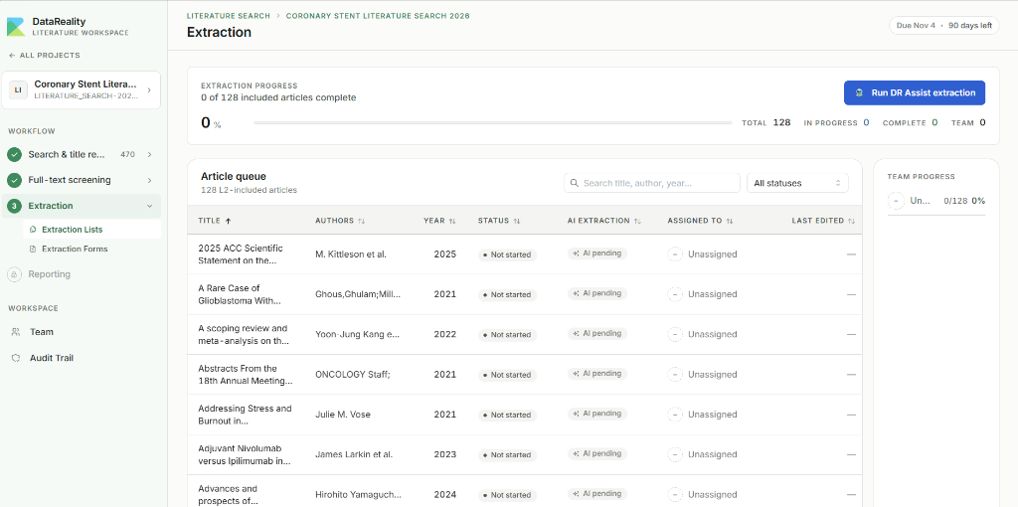Click the Reporting lock icon
The image size is (1018, 507).
point(14,274)
